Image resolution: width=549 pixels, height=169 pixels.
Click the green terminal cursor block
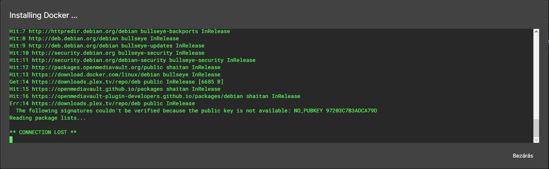[x=11, y=139]
